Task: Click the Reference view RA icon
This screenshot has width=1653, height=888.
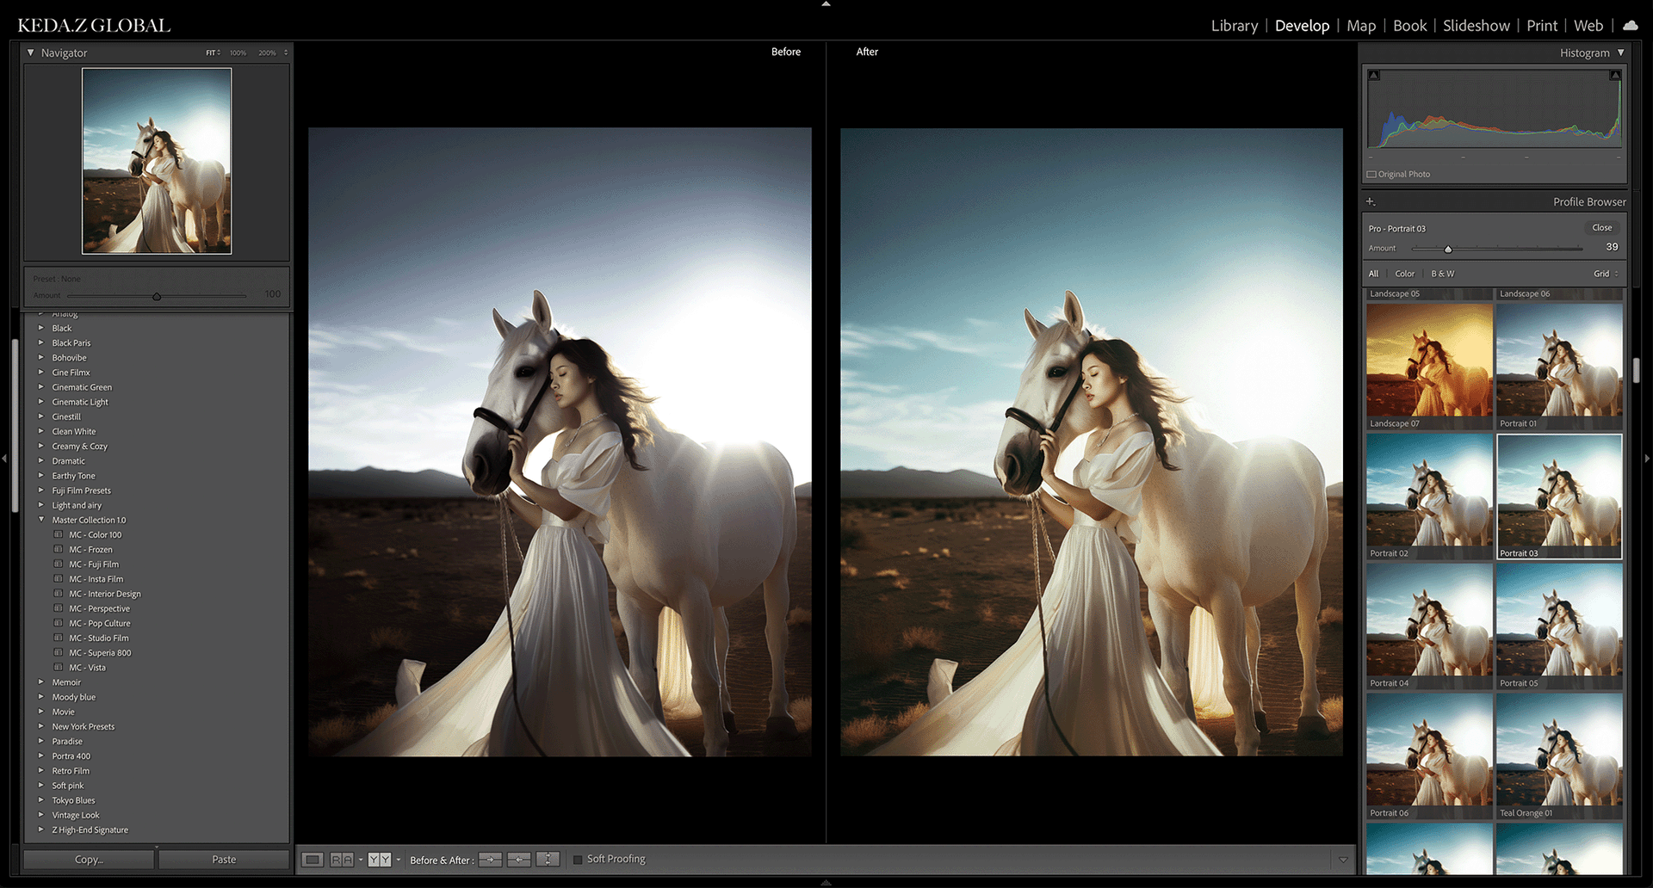Action: (341, 860)
